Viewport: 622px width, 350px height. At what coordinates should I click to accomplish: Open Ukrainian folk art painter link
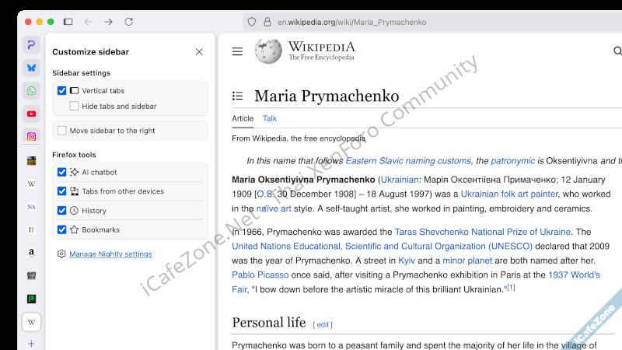(x=509, y=194)
